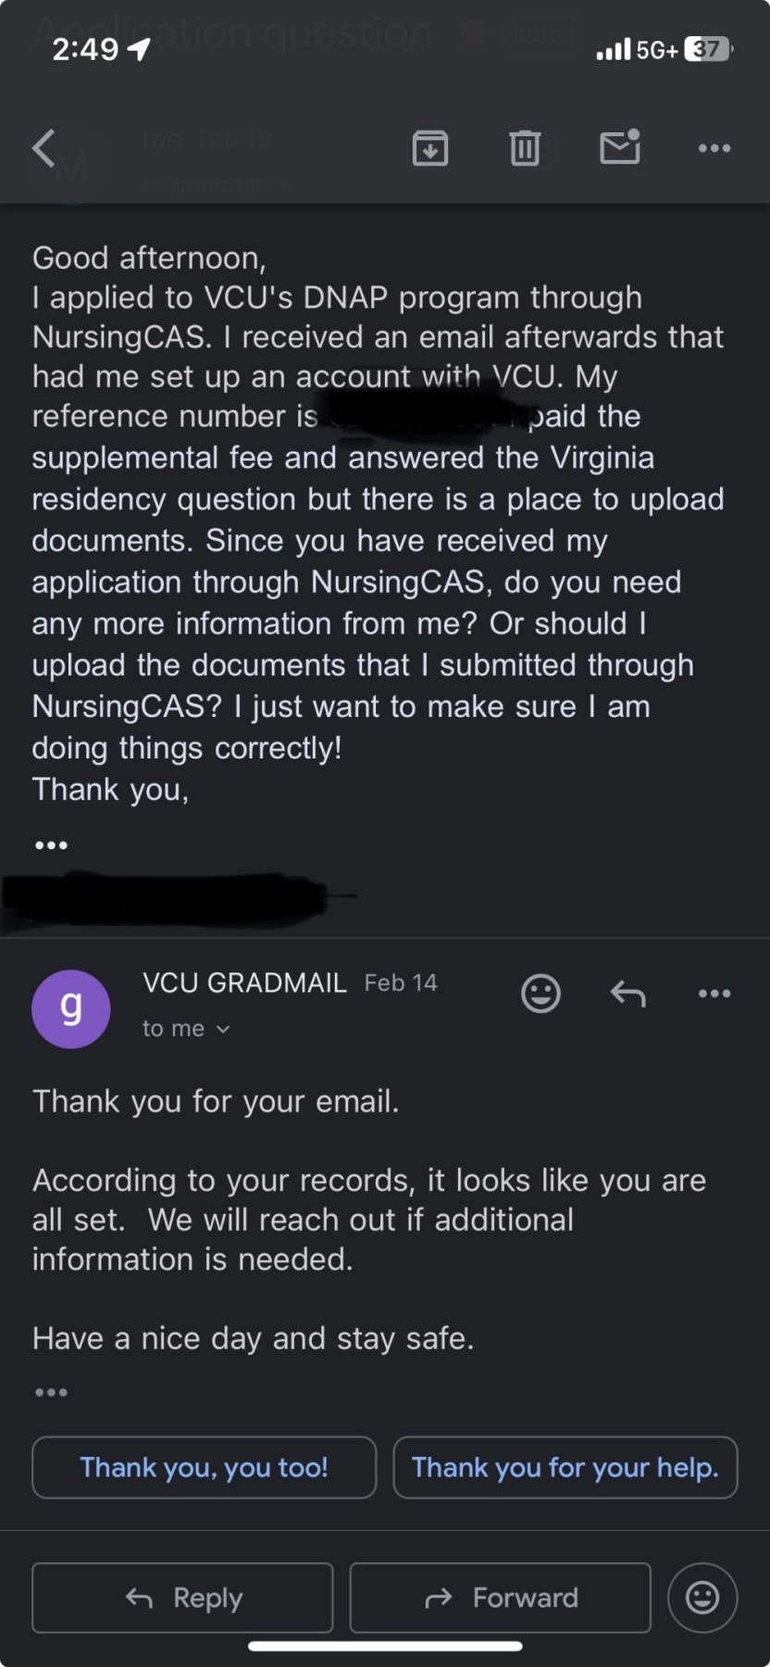This screenshot has width=770, height=1667.
Task: Open the emoji reaction button at bottom
Action: click(702, 1598)
